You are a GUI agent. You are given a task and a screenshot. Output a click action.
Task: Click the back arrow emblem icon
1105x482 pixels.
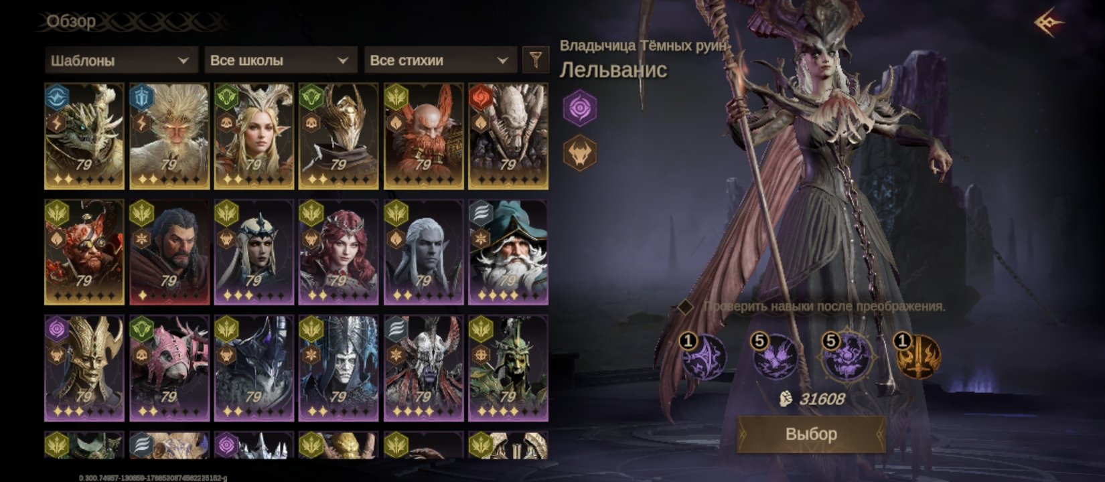(x=1048, y=23)
